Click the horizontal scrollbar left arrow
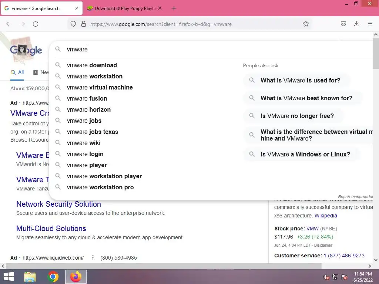The image size is (379, 284). click(3, 266)
